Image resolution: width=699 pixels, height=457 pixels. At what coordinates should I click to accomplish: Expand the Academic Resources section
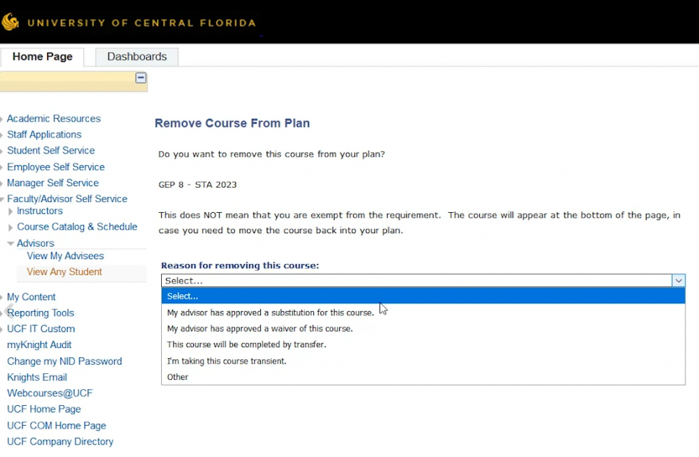pyautogui.click(x=3, y=118)
